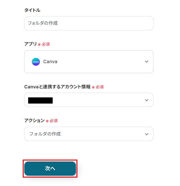Screen dimensions: 180x186
Task: Click the Canvaと連携するアカウント情報 label
Action: pos(57,87)
